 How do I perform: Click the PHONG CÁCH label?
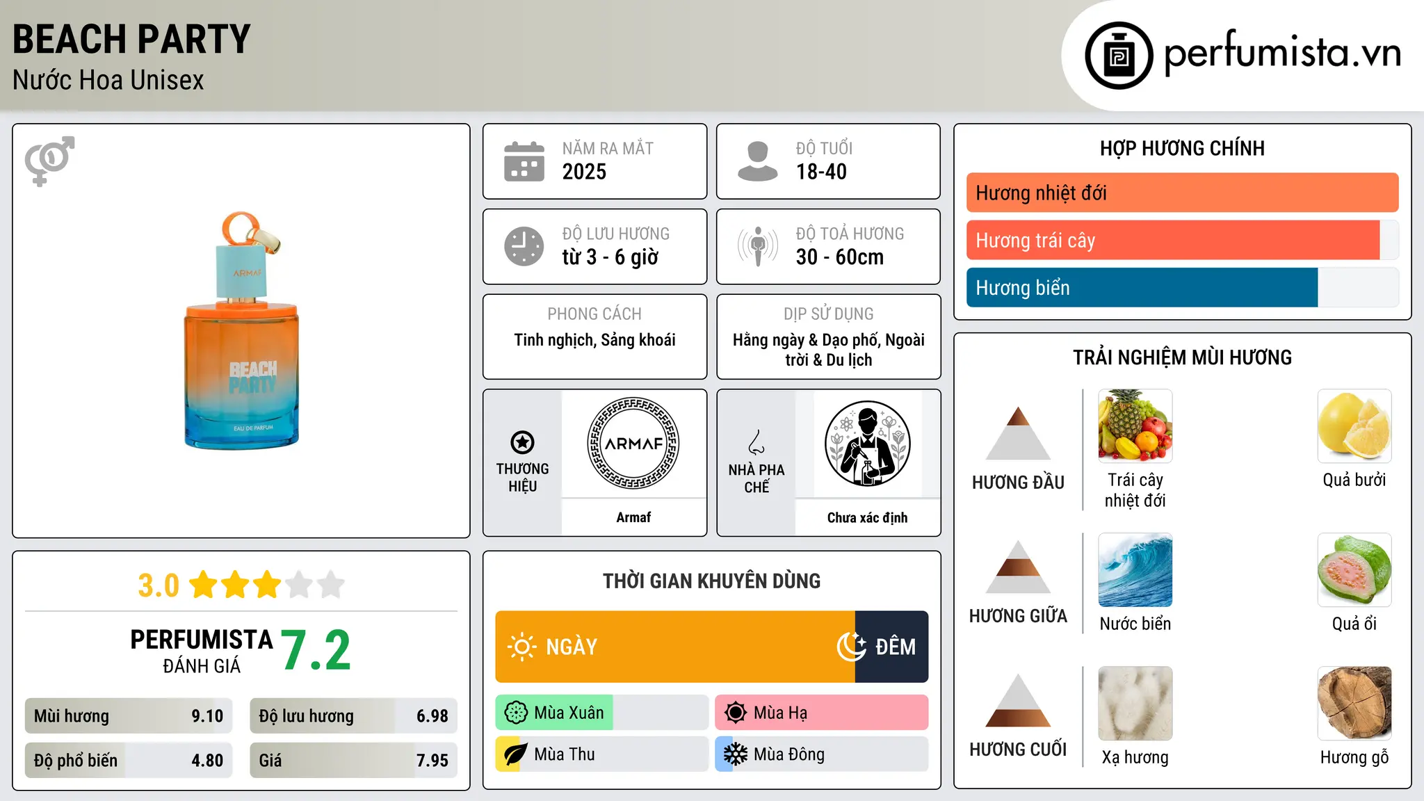(594, 314)
